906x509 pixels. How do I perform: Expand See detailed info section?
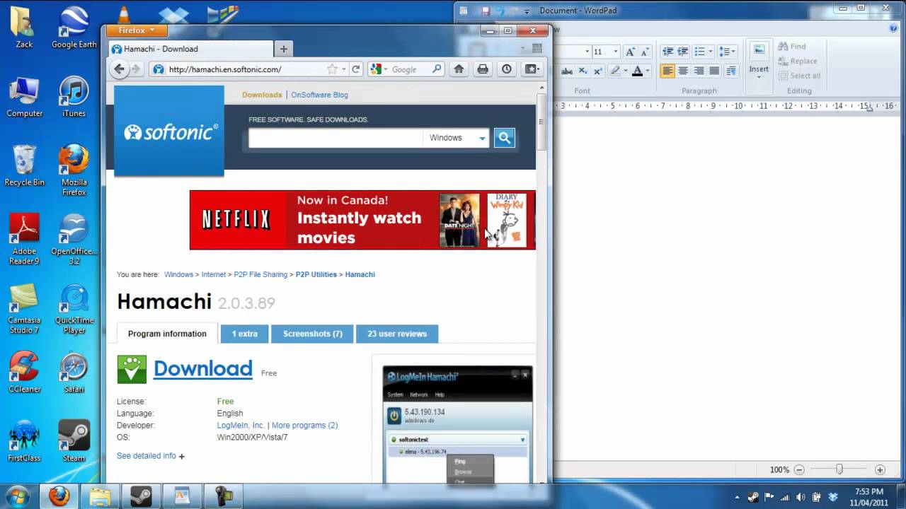(x=151, y=456)
